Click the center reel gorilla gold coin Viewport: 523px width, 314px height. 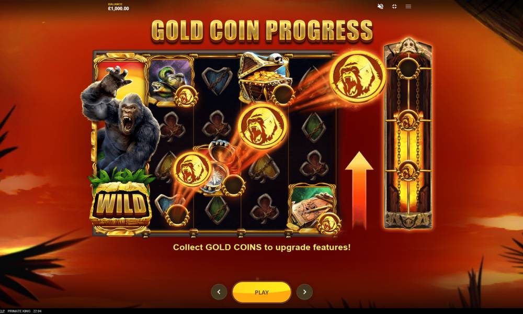[263, 126]
